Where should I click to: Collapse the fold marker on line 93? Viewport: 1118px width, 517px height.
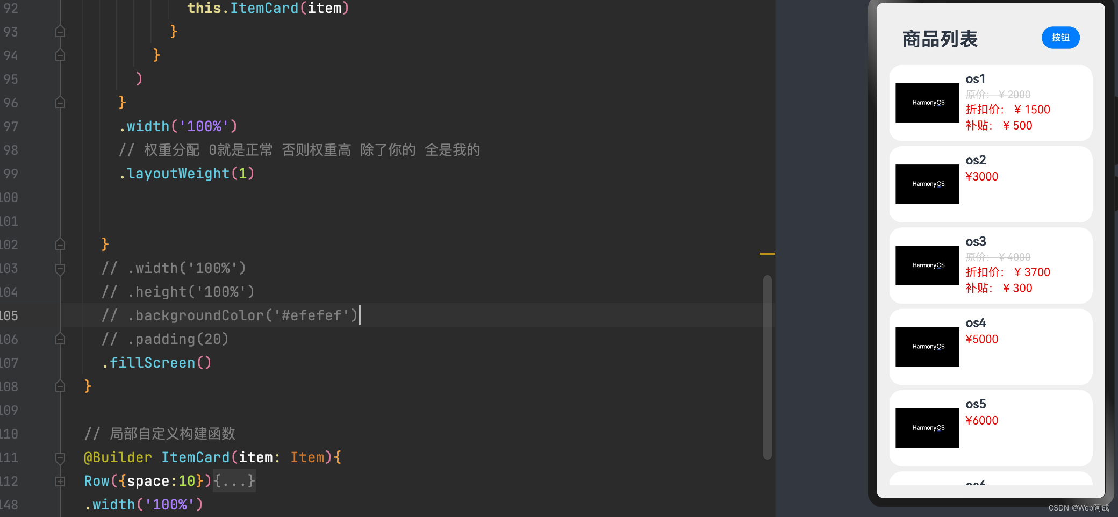point(60,32)
